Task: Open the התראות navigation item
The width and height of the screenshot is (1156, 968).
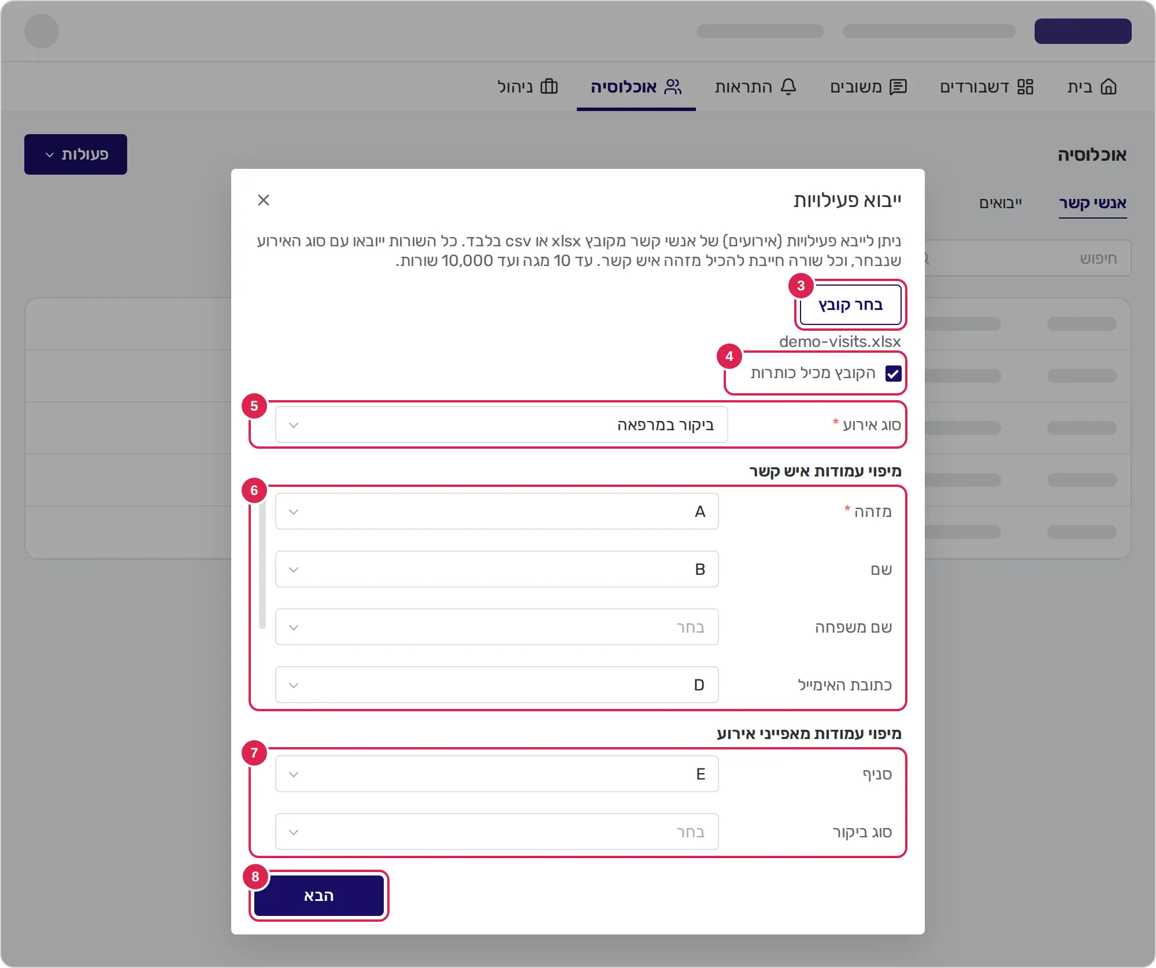Action: [755, 87]
